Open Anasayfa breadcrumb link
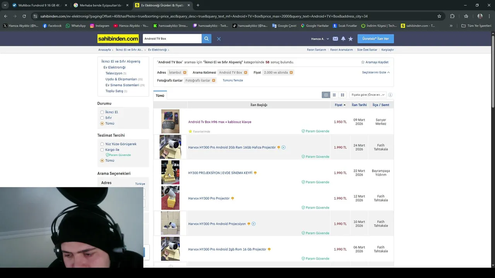The width and height of the screenshot is (495, 278). click(x=104, y=50)
